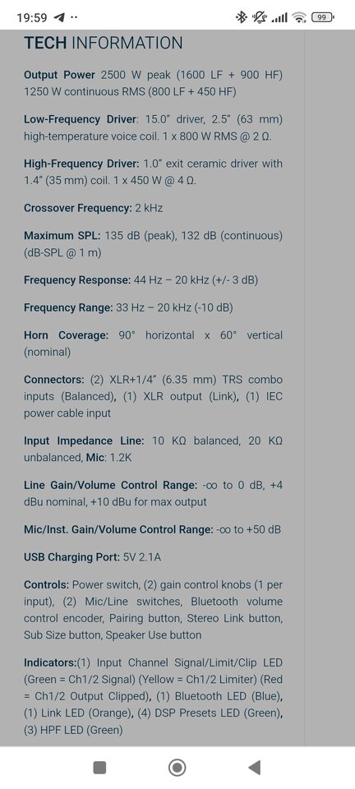Tap the Crossover Frequency 2 kHz line
This screenshot has height=789, width=355.
[93, 208]
